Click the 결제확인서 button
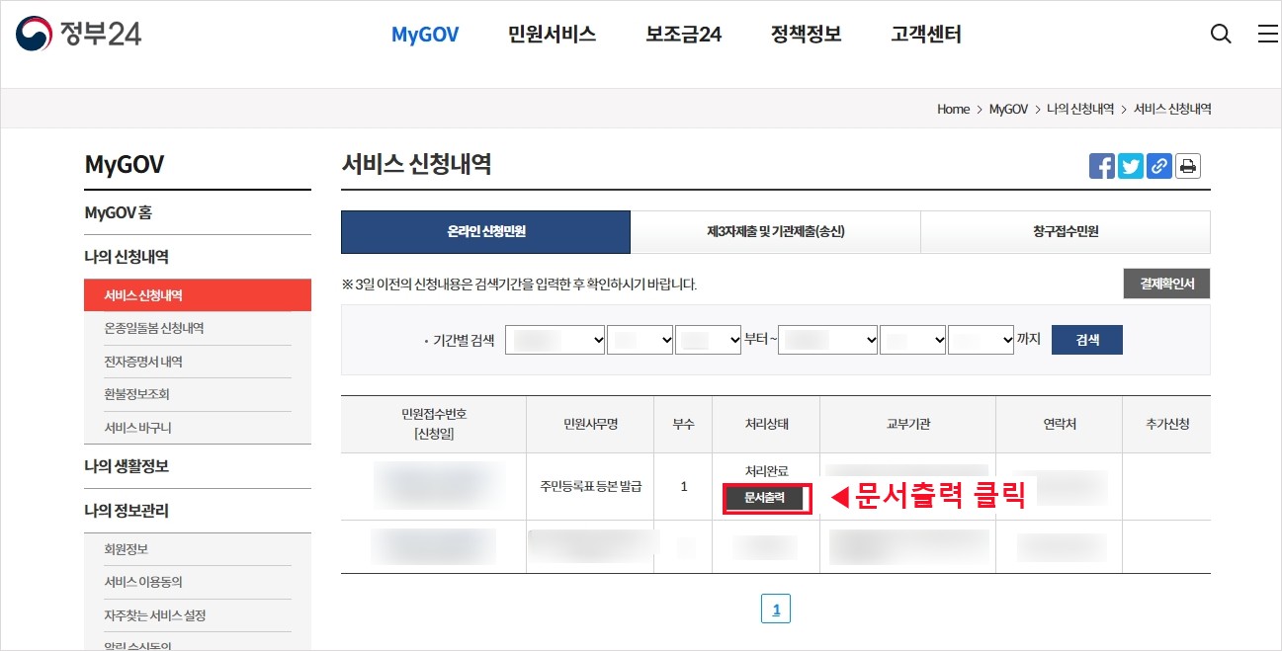Viewport: 1282px width, 651px height. coord(1166,284)
